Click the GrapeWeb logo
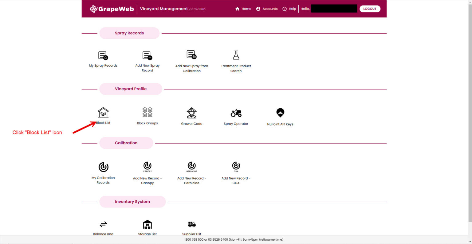This screenshot has height=244, width=472. coord(112,9)
